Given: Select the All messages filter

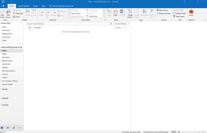Looking at the screenshot, I should point(30,28).
